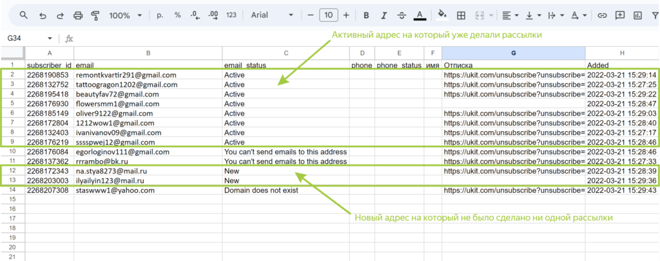Click the print icon

point(78,15)
